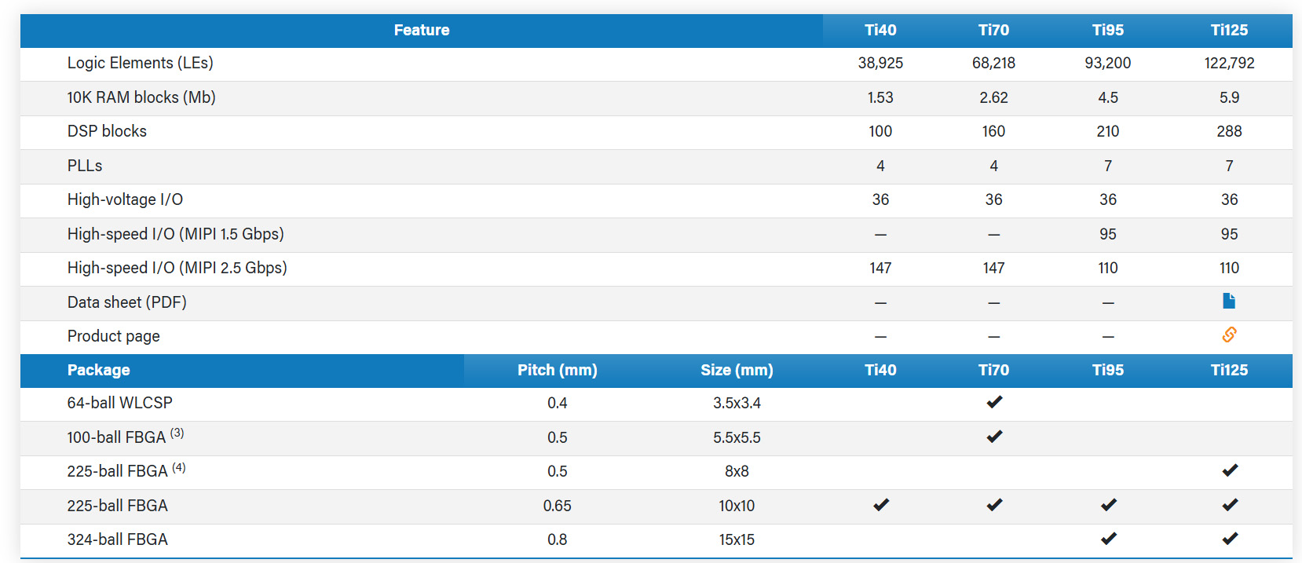Open the Ti125 product page link icon
Screen dimensions: 1302x563
pos(1229,335)
